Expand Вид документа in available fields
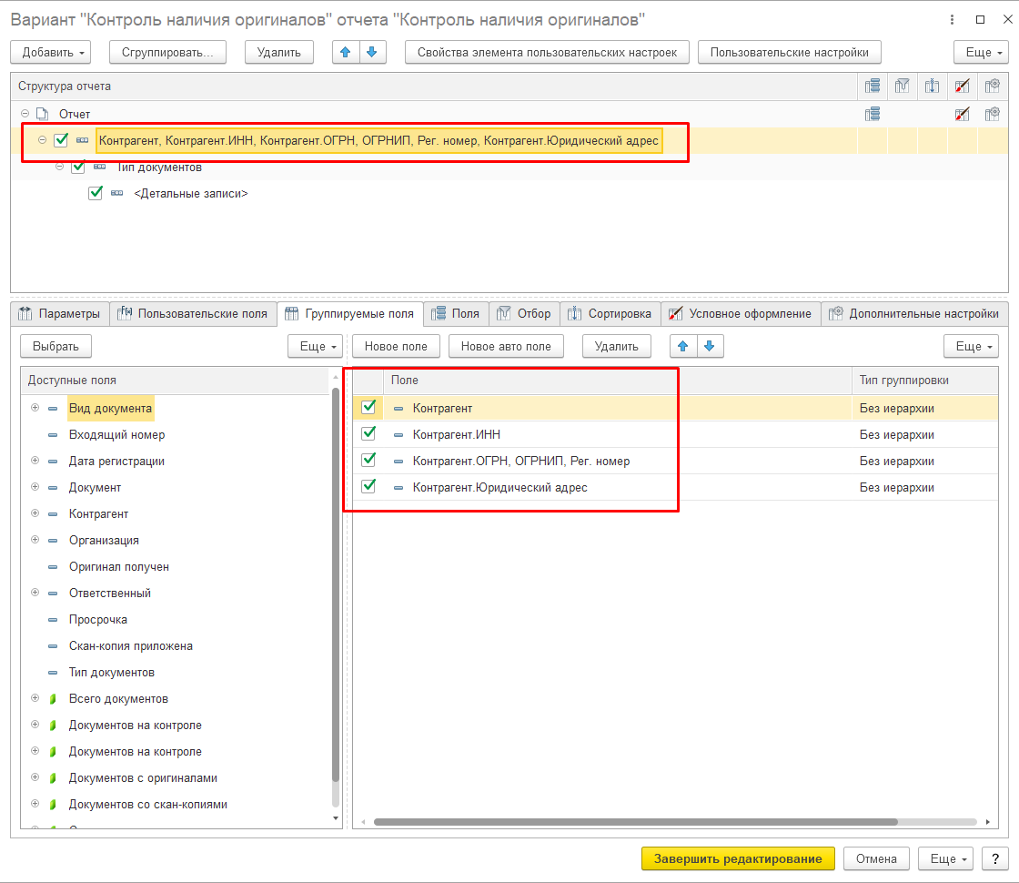The width and height of the screenshot is (1019, 883). tap(35, 408)
